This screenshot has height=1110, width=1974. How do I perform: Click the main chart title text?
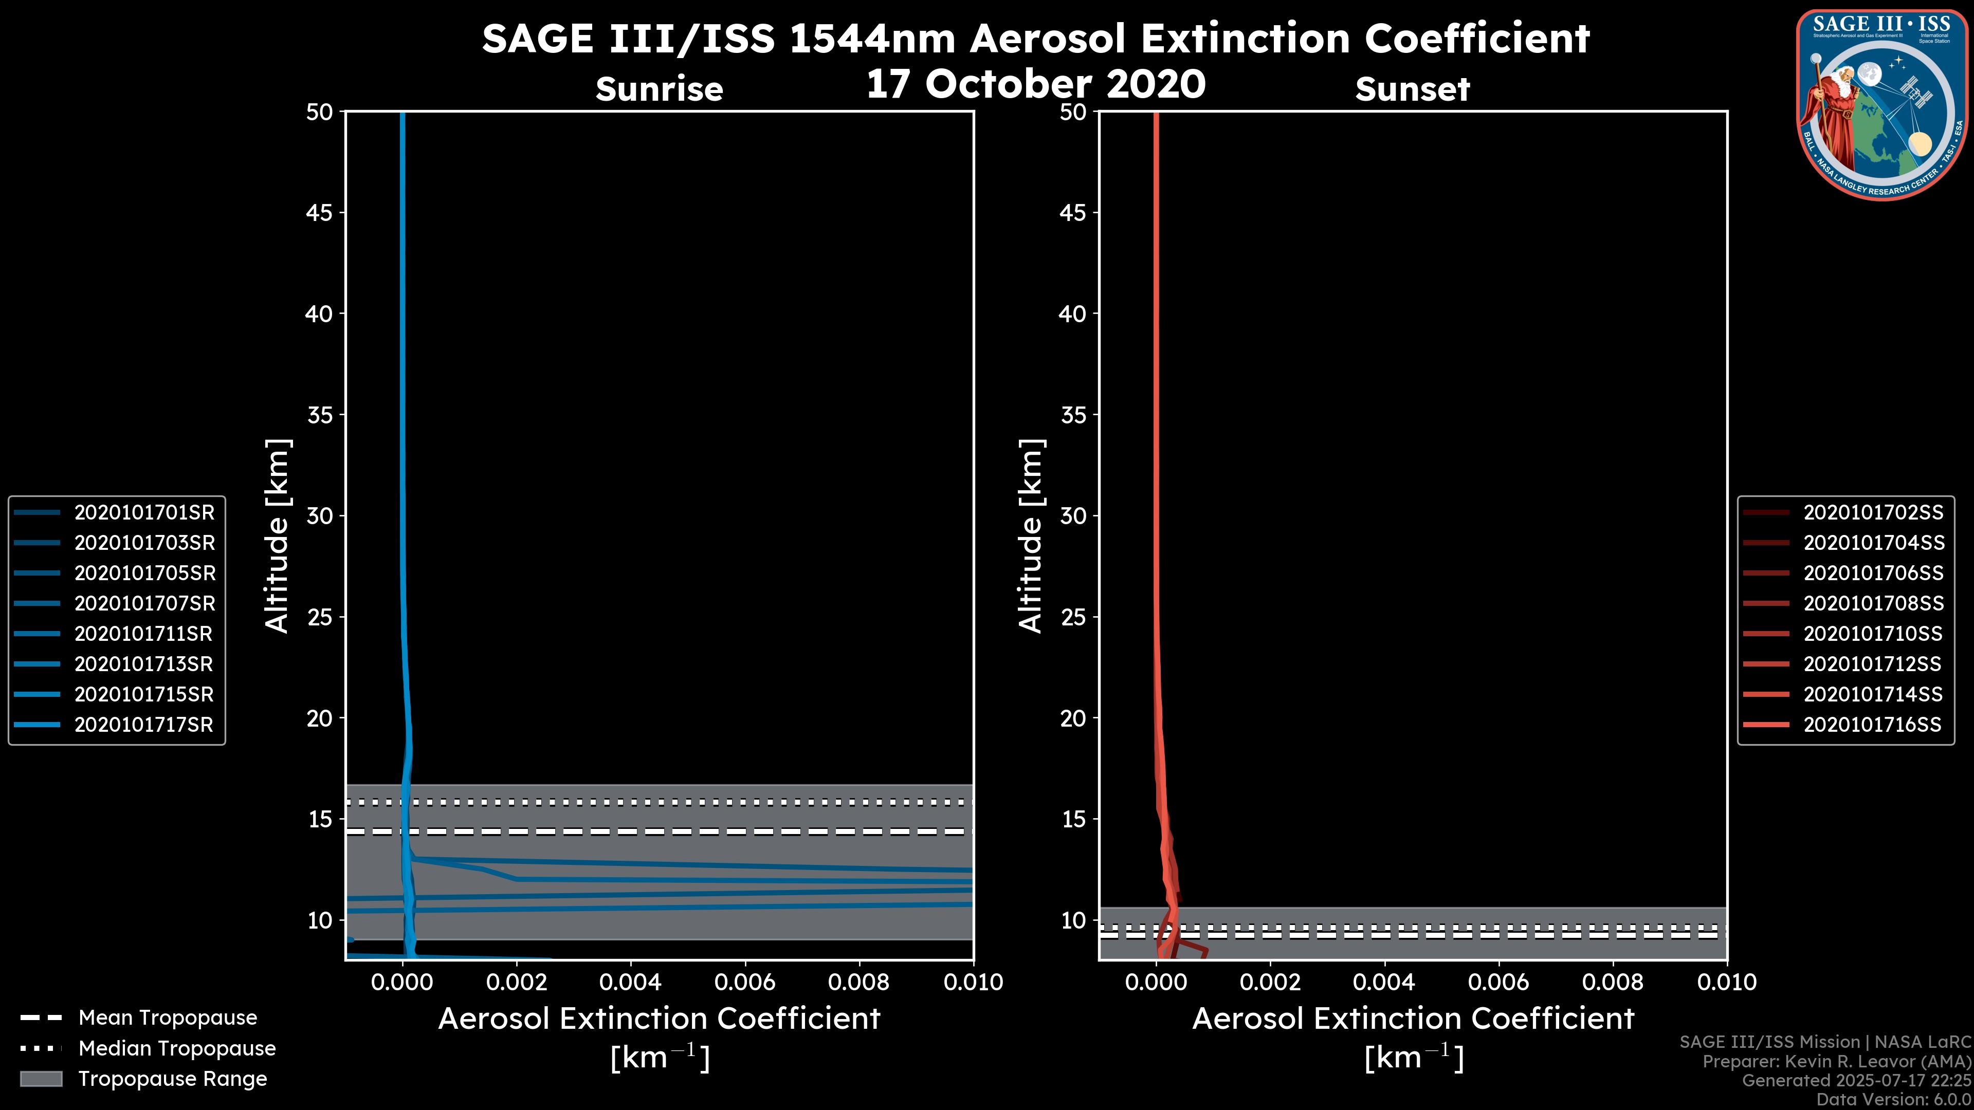[1035, 39]
